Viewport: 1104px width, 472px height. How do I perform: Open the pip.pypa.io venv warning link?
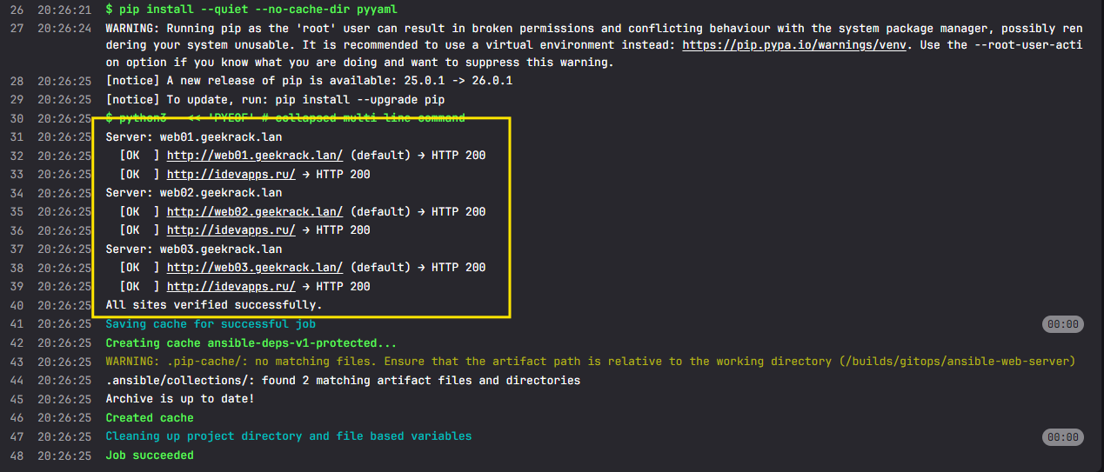click(794, 44)
